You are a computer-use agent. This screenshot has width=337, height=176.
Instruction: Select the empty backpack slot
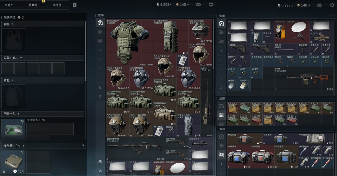tap(13, 96)
